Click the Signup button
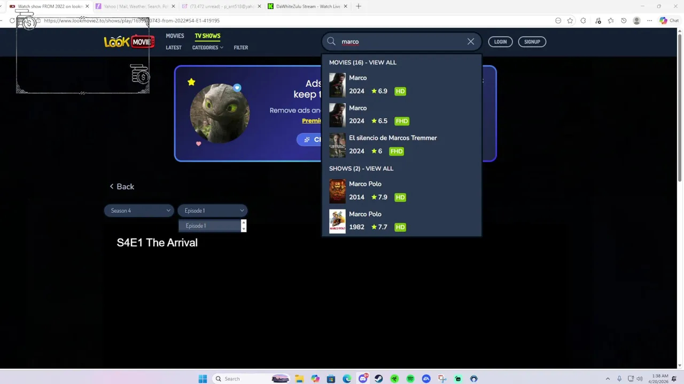684x384 pixels. pyautogui.click(x=532, y=42)
